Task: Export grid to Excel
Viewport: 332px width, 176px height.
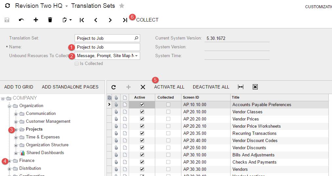Action: 255,87
